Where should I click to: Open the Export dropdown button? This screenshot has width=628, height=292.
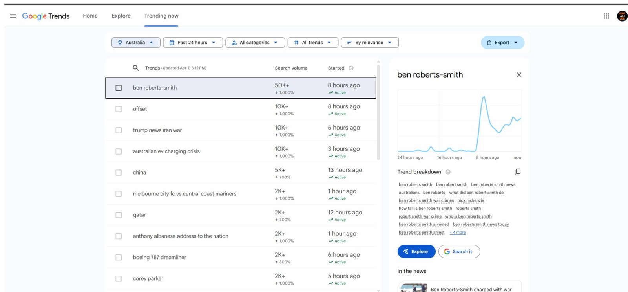(x=502, y=43)
